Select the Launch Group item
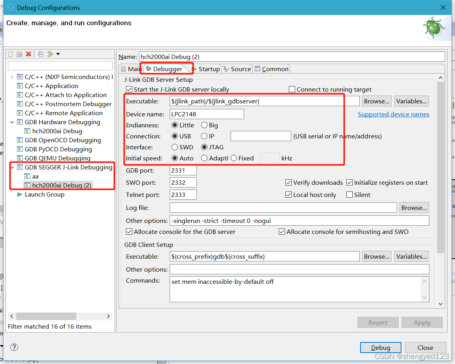Viewport: 455px width, 364px height. click(44, 195)
